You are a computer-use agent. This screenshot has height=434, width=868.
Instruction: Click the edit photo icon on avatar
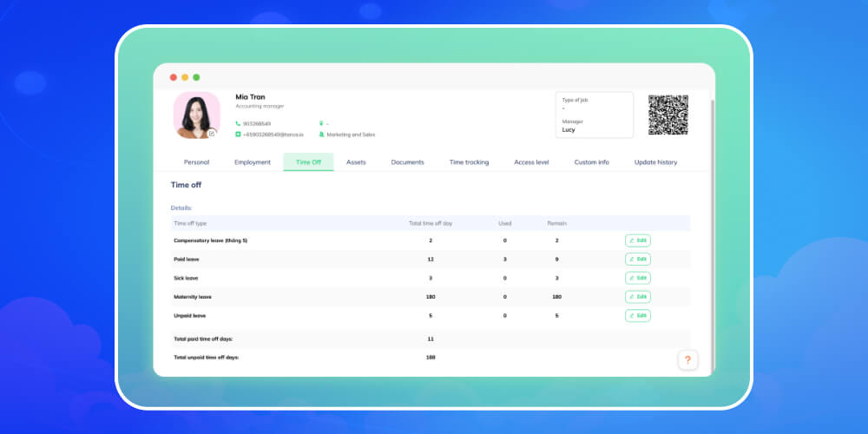pos(212,134)
